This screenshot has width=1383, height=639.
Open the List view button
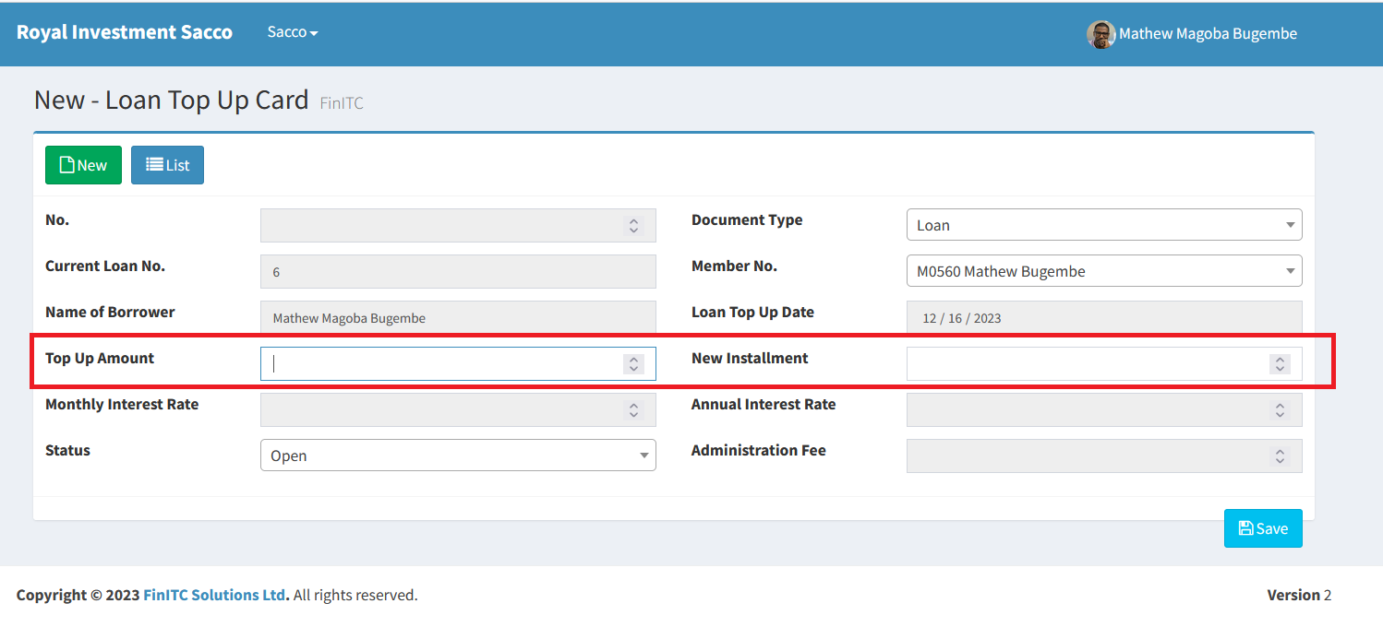pyautogui.click(x=167, y=165)
